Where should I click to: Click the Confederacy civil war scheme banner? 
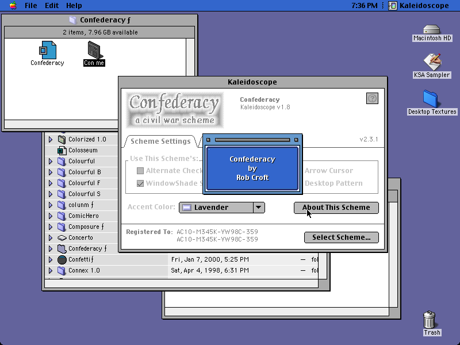click(x=175, y=110)
